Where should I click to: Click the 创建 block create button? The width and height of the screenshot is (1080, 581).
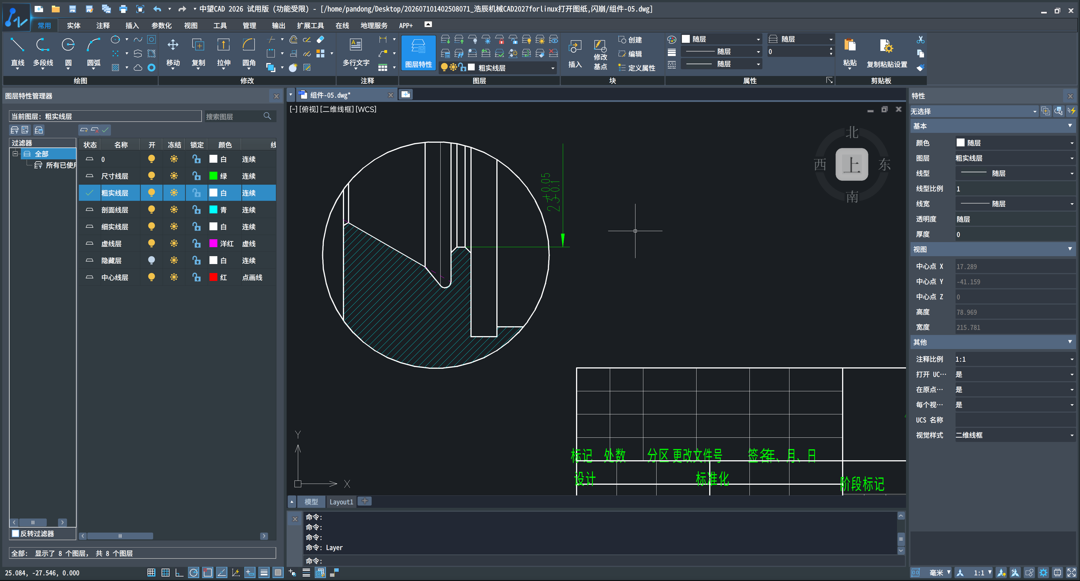click(x=630, y=39)
